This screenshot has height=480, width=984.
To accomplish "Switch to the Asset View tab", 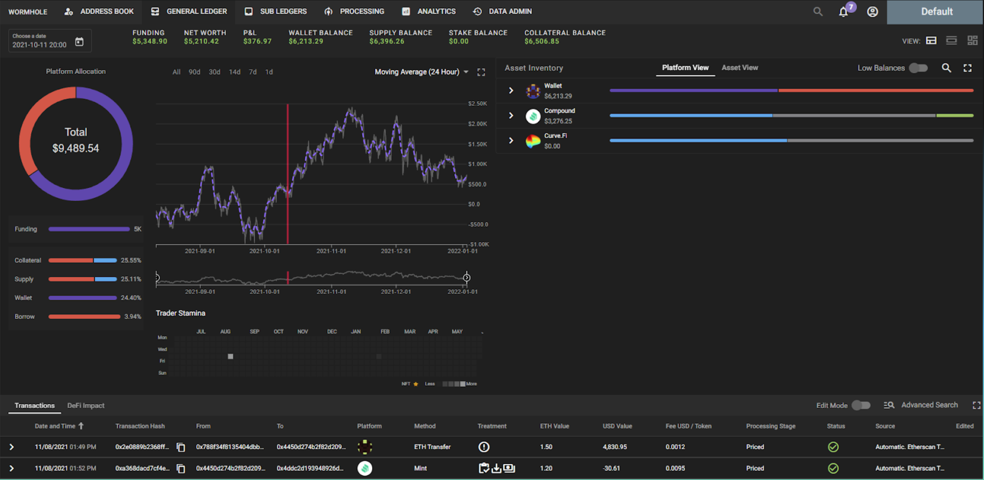I will (740, 68).
